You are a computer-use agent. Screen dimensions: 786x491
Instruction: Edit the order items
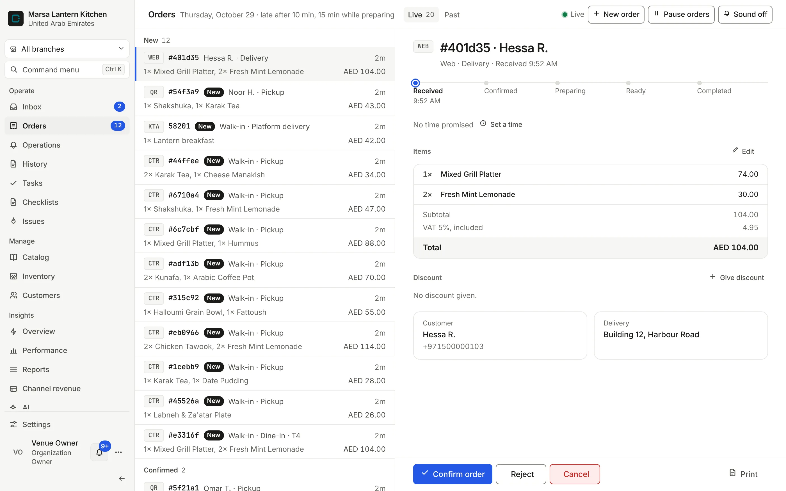(x=743, y=151)
